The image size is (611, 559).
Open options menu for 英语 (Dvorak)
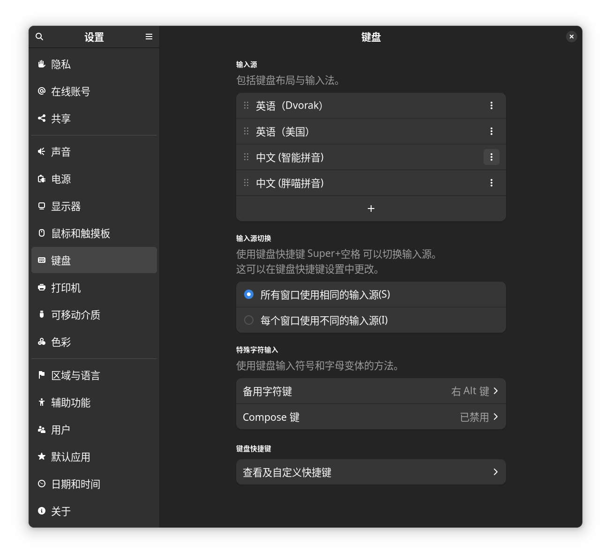pos(492,105)
